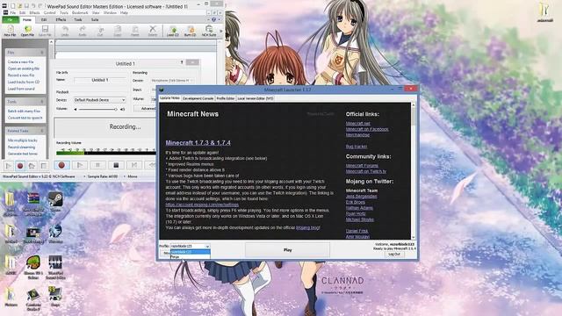Viewport: 562px width, 316px height.
Task: Click the Delete X icon in WavePad toolbar
Action: (153, 31)
